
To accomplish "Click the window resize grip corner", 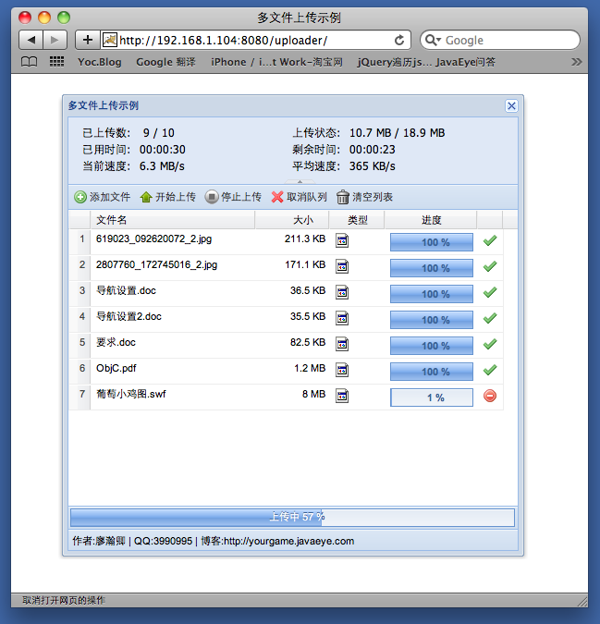I will coord(582,601).
